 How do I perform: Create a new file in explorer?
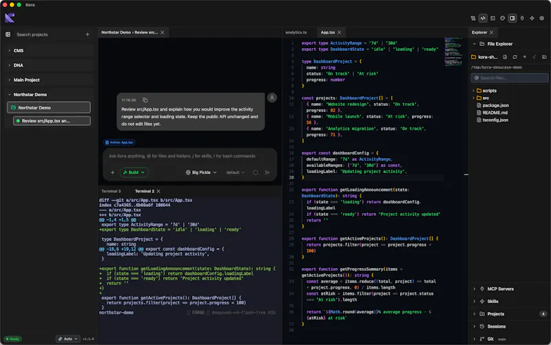point(505,57)
